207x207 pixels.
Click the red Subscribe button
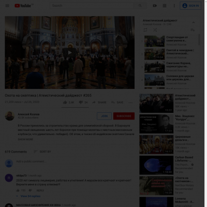coord(124,116)
